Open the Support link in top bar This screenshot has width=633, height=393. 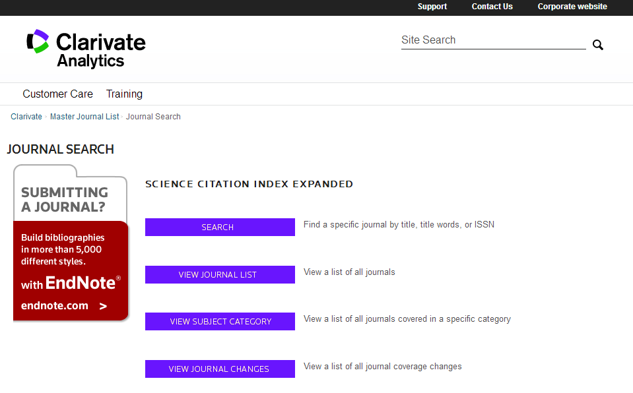pos(432,7)
